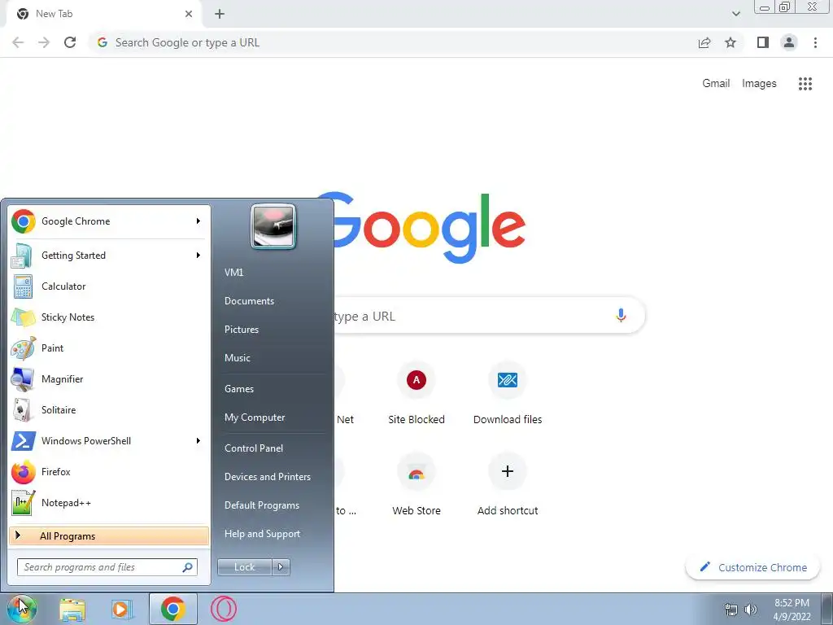Reload the page in Chrome
The width and height of the screenshot is (833, 625).
(70, 42)
